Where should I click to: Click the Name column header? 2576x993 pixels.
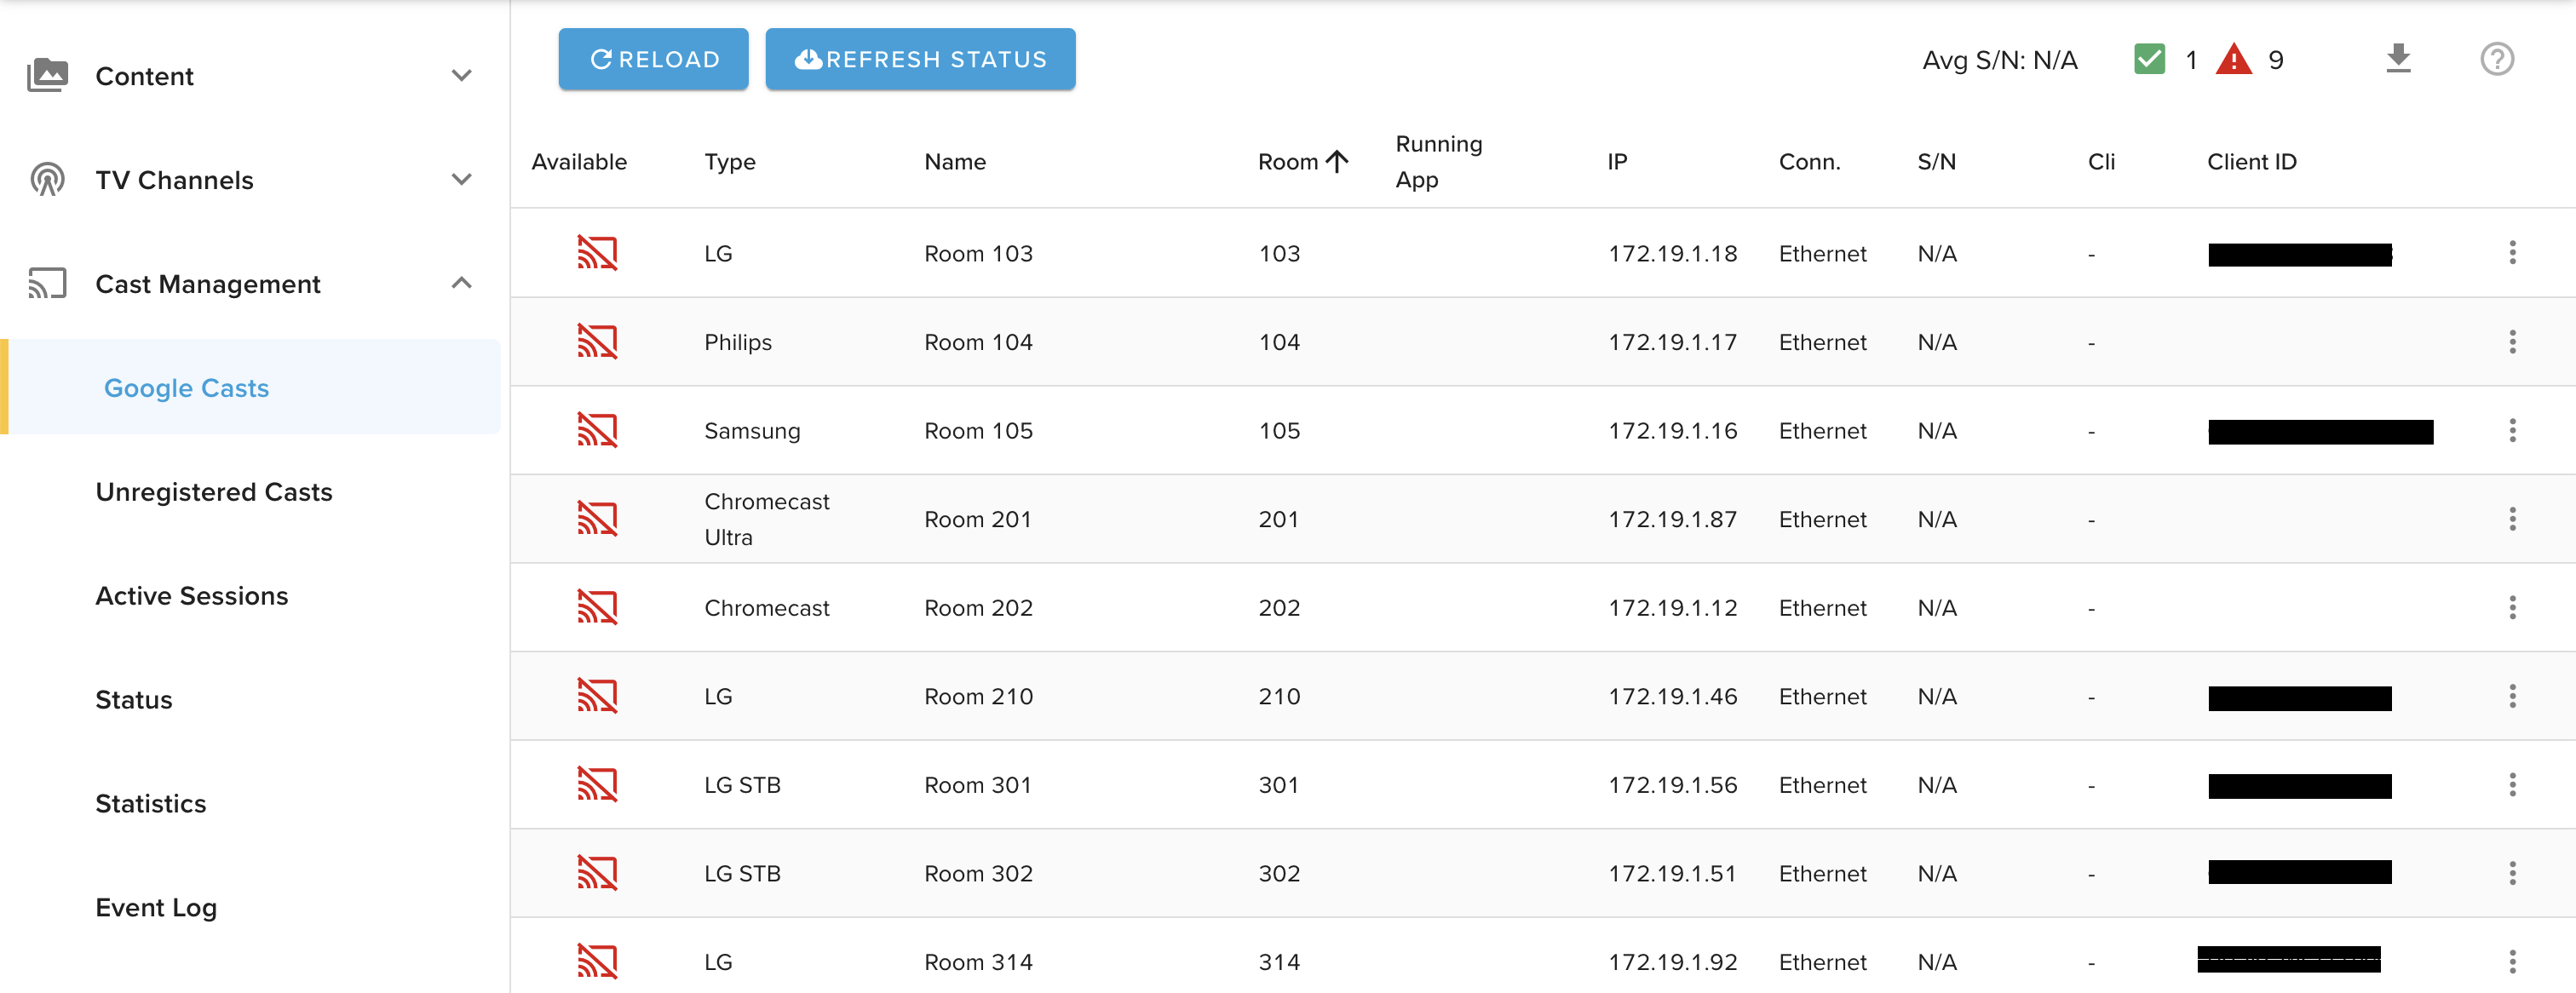tap(954, 162)
